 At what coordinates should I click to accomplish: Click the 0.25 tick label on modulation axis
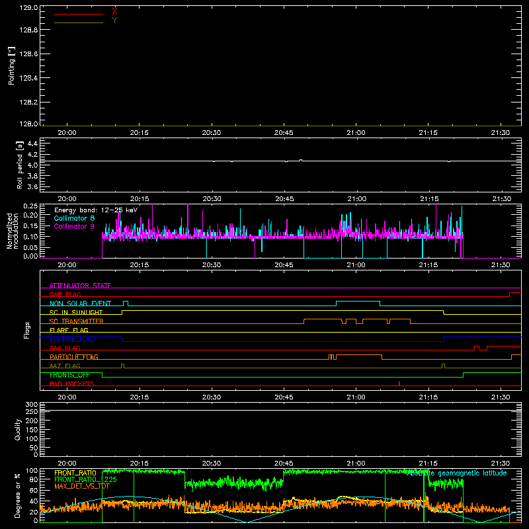[30, 206]
